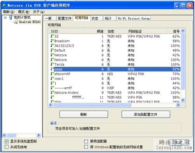
Task: Sort by the Encryption (加密) column header
Action: pos(115,31)
